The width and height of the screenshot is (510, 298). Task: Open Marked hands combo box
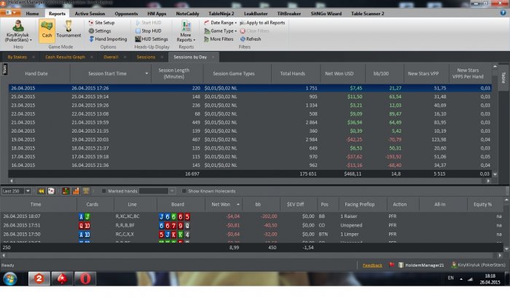pyautogui.click(x=157, y=191)
